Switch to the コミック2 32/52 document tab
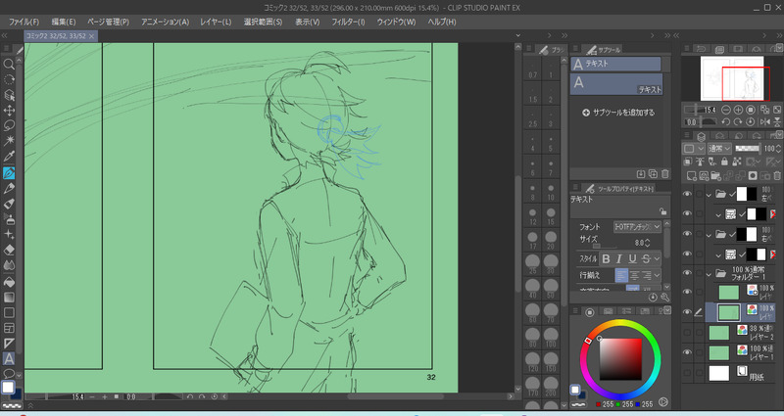784x416 pixels. tap(60, 36)
